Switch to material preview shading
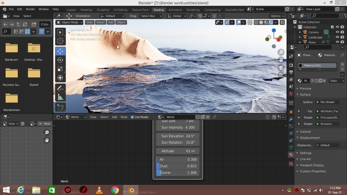Screen dimensions: 347x195 [x=266, y=22]
